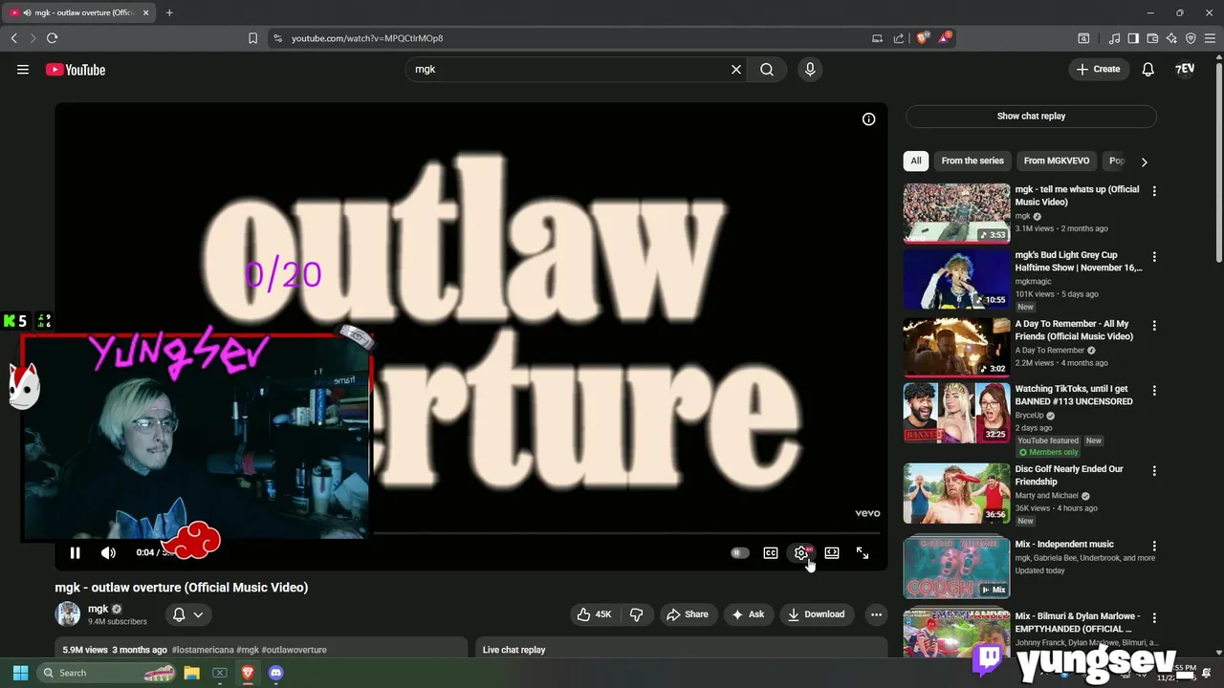Viewport: 1224px width, 688px height.
Task: Open options for tell me whats up video
Action: [x=1154, y=191]
